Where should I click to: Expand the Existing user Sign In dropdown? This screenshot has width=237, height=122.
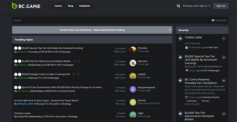[x=196, y=6]
